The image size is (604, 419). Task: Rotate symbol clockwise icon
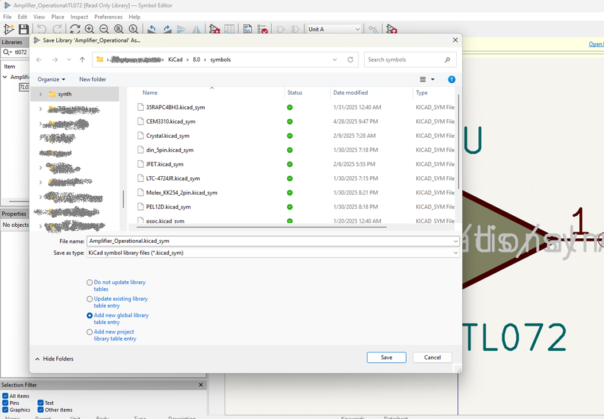pos(167,29)
